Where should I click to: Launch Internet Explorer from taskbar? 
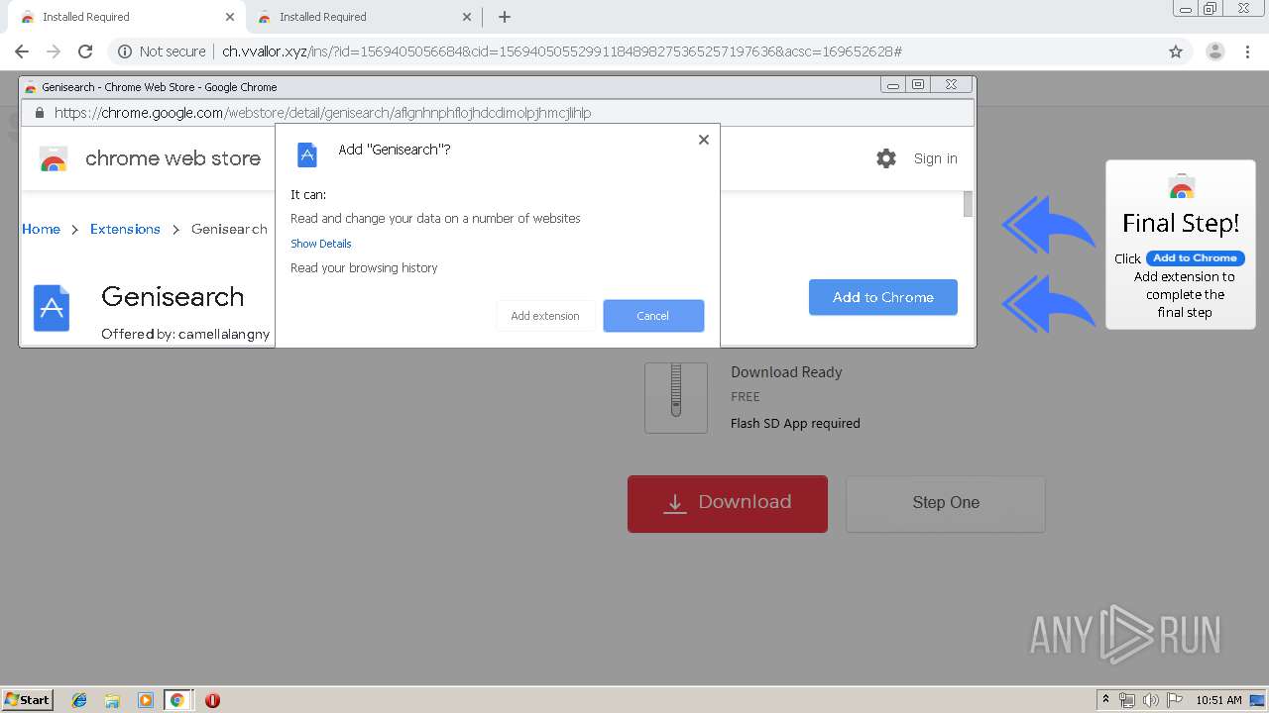[79, 700]
